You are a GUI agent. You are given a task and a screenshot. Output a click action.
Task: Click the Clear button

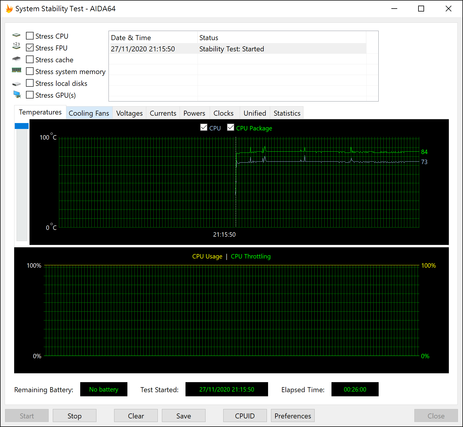[136, 415]
